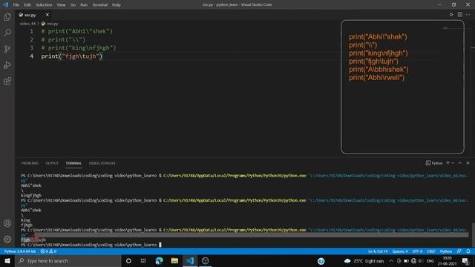Image resolution: width=475 pixels, height=267 pixels.
Task: Click line number 2 in gutter
Action: (x=31, y=39)
